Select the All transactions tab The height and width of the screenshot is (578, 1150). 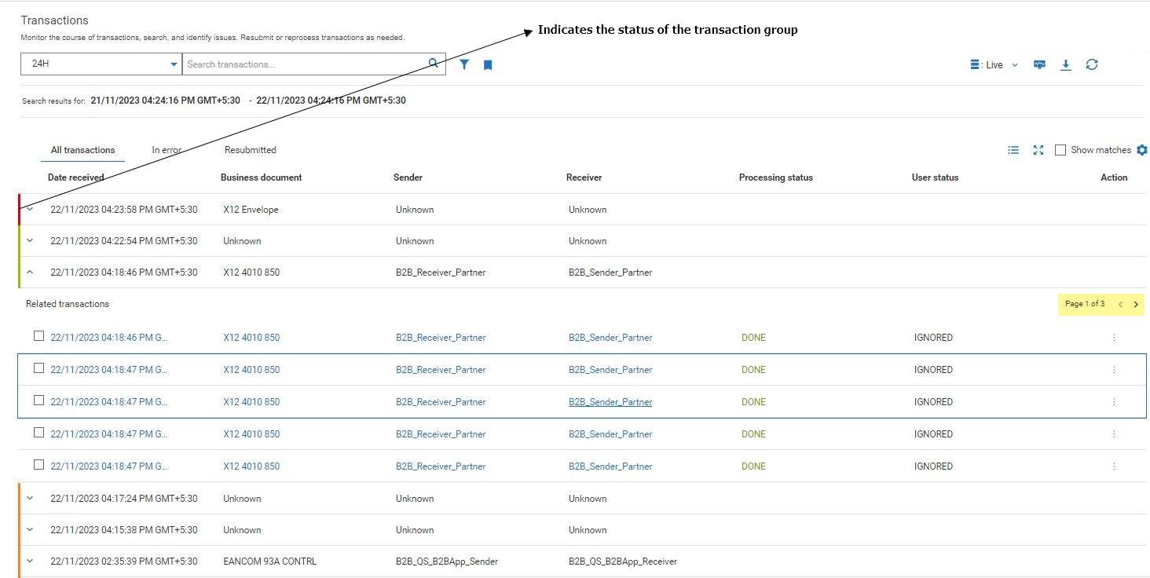[82, 150]
